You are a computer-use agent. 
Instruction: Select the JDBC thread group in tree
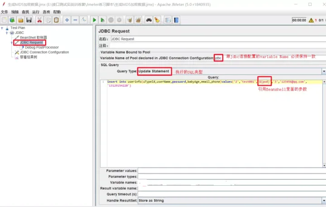19,33
